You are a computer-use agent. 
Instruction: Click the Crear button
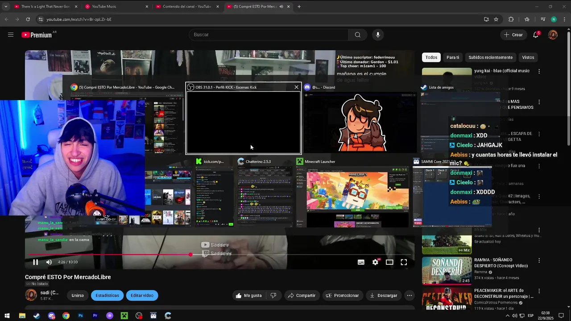tap(513, 35)
